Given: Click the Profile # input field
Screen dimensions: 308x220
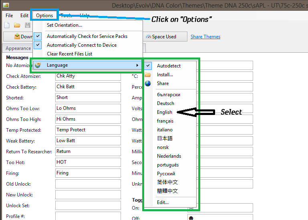Looking at the screenshot, I should coord(88,216).
